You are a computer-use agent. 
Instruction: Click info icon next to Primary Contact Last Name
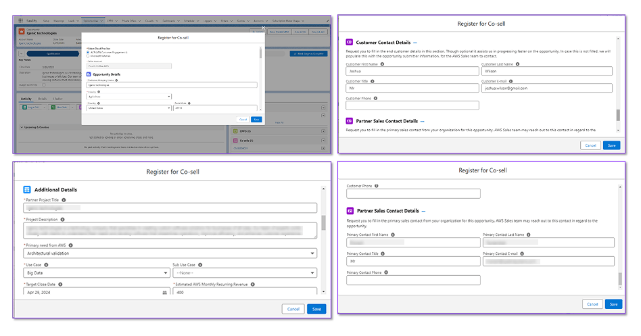[529, 235]
